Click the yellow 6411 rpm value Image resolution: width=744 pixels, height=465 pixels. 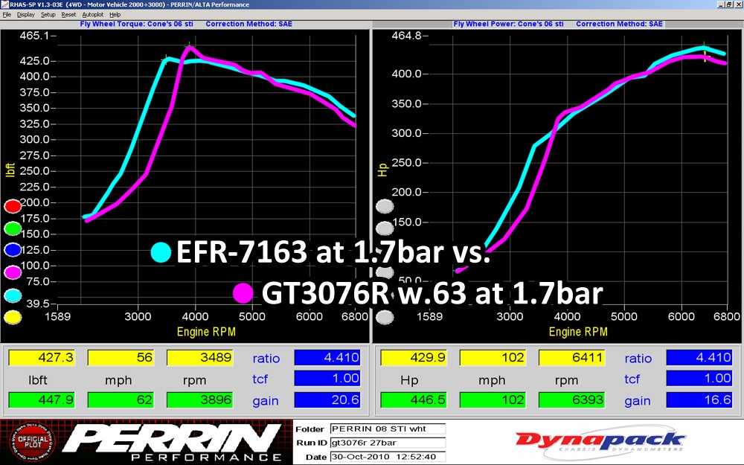click(x=571, y=357)
